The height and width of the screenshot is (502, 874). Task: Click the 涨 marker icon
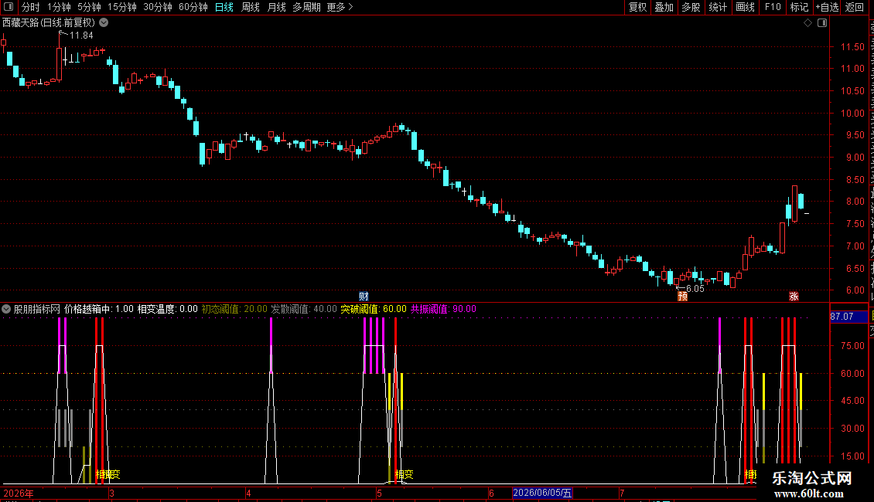pos(794,296)
